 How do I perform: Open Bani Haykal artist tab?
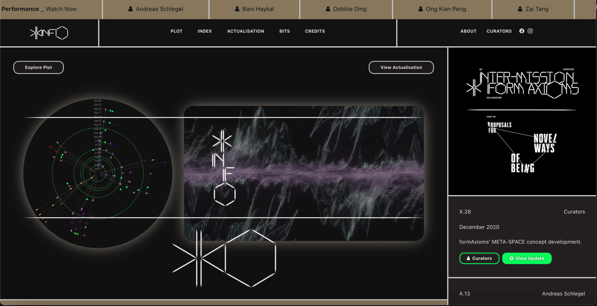click(x=254, y=9)
